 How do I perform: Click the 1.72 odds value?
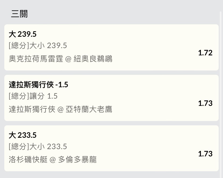(x=205, y=53)
